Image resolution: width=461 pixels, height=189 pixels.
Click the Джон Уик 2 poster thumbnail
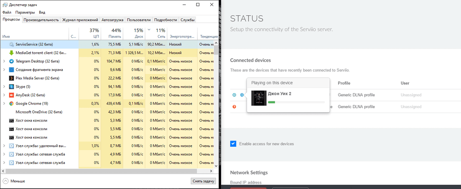(259, 98)
